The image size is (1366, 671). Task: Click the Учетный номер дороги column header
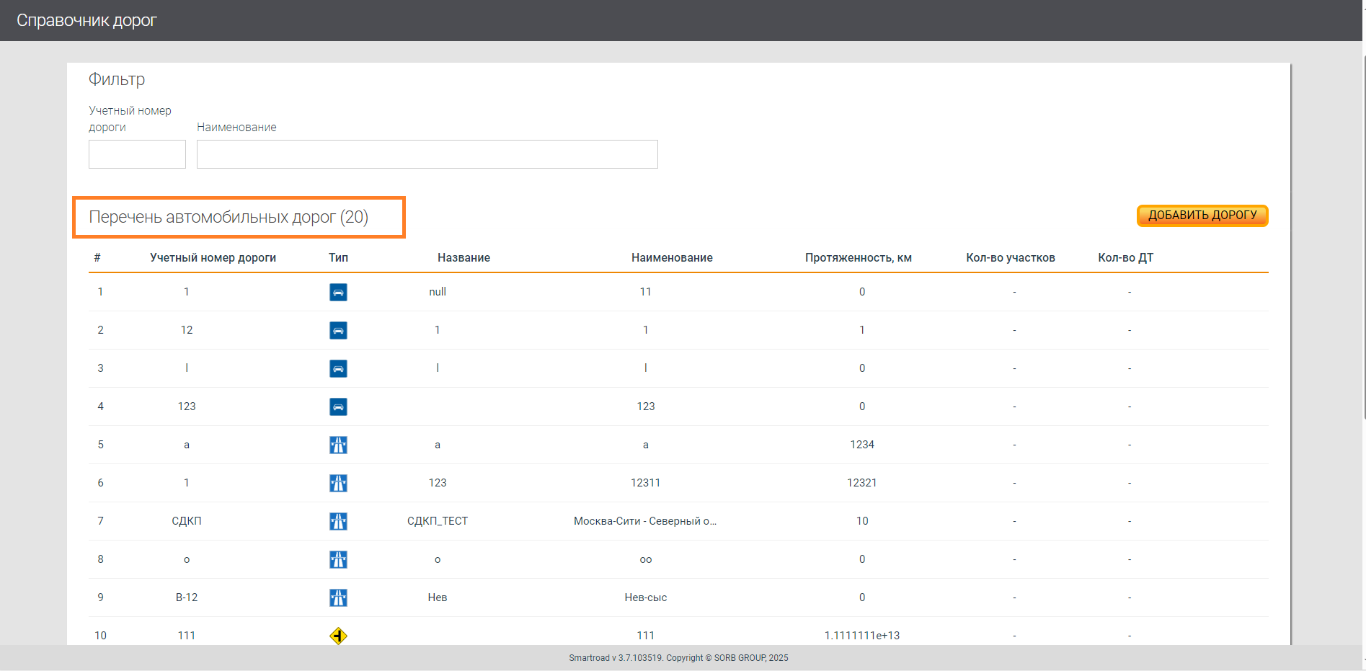pos(213,257)
